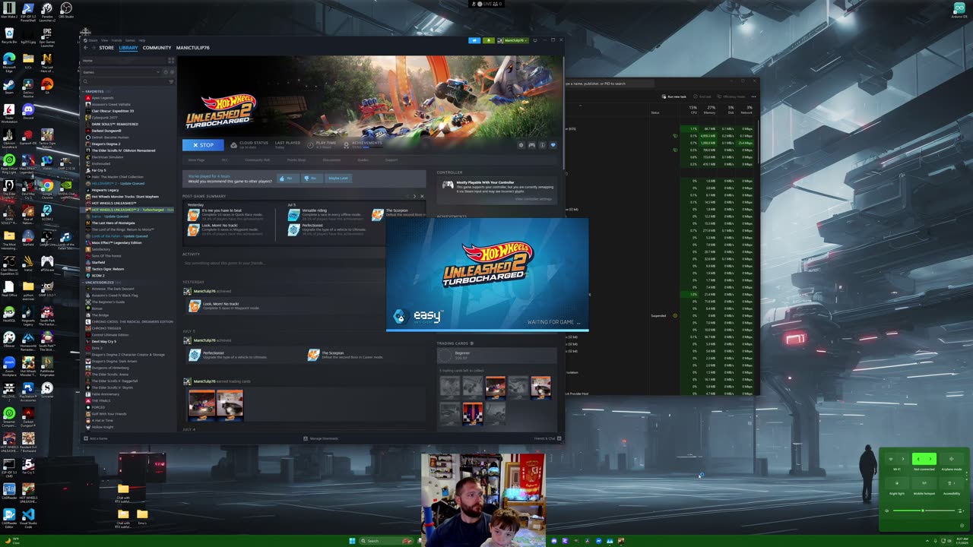The width and height of the screenshot is (973, 547).
Task: Open Recycle Bin on desktop
Action: (9, 36)
